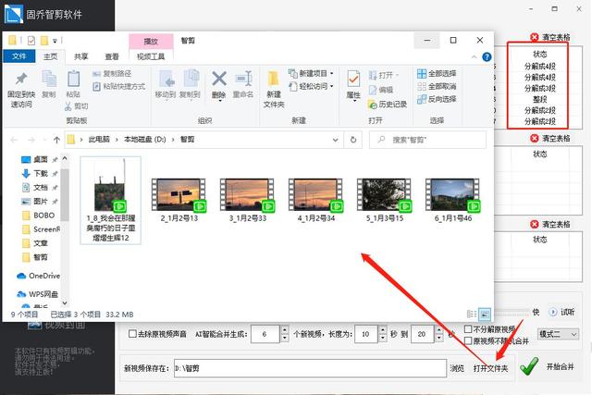Toggle remove original video sound checkbox
Image resolution: width=592 pixels, height=395 pixels.
(132, 333)
